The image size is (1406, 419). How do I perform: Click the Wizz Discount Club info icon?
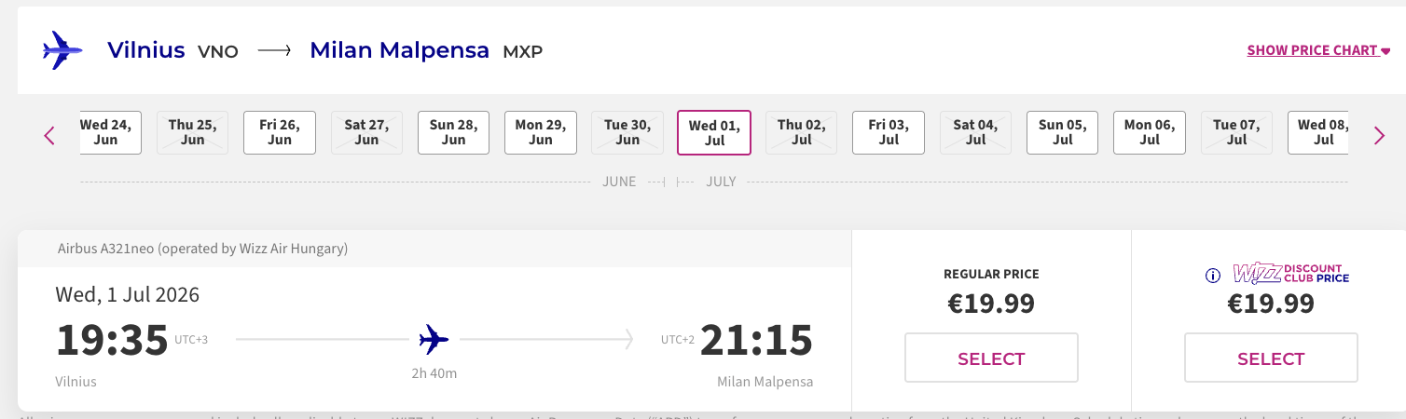[1213, 276]
